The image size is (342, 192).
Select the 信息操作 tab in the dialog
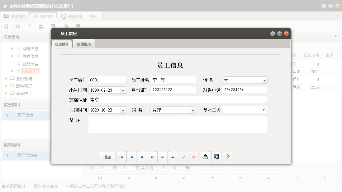coord(62,43)
